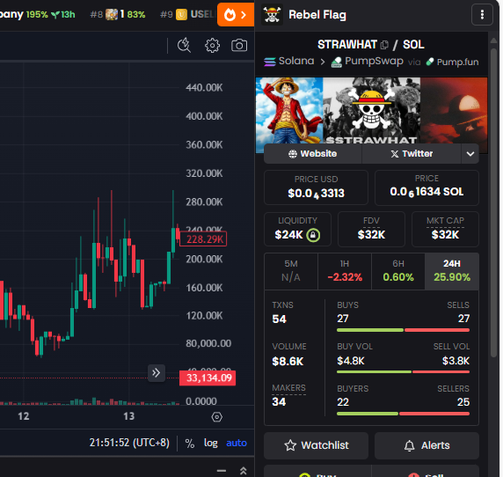
Task: Select the 6H timeframe tab
Action: 398,271
